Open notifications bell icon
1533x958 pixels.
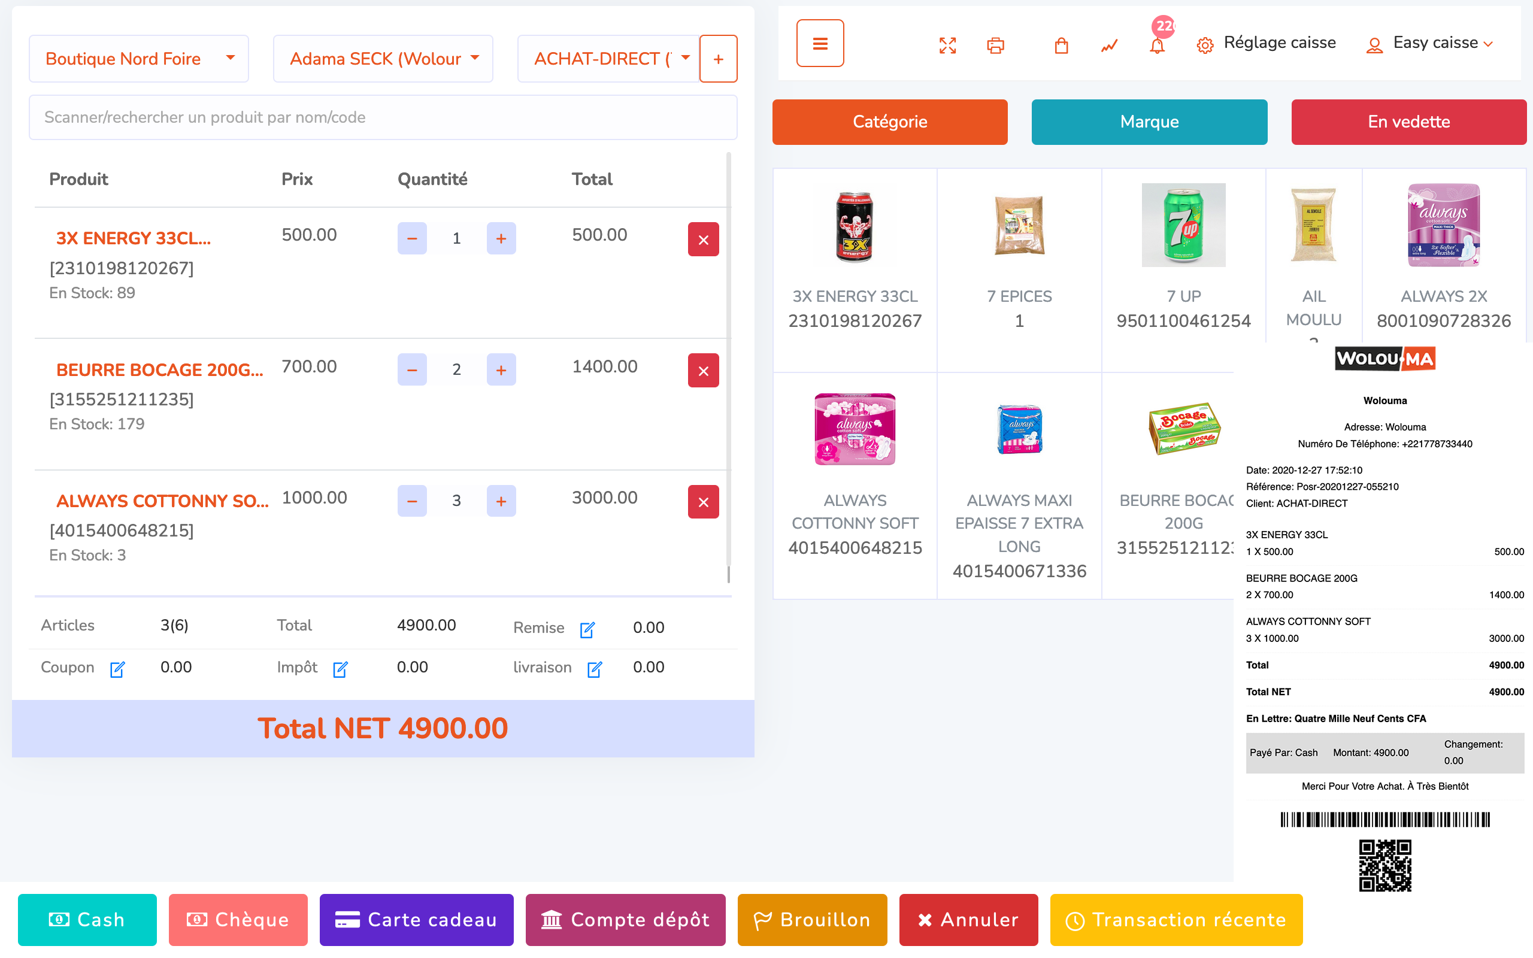point(1157,45)
